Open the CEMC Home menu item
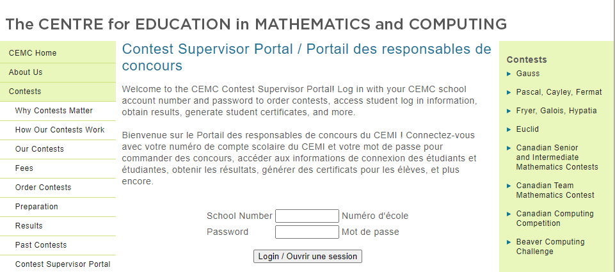 pos(33,53)
